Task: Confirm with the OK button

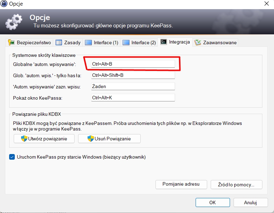Action: tap(212, 202)
